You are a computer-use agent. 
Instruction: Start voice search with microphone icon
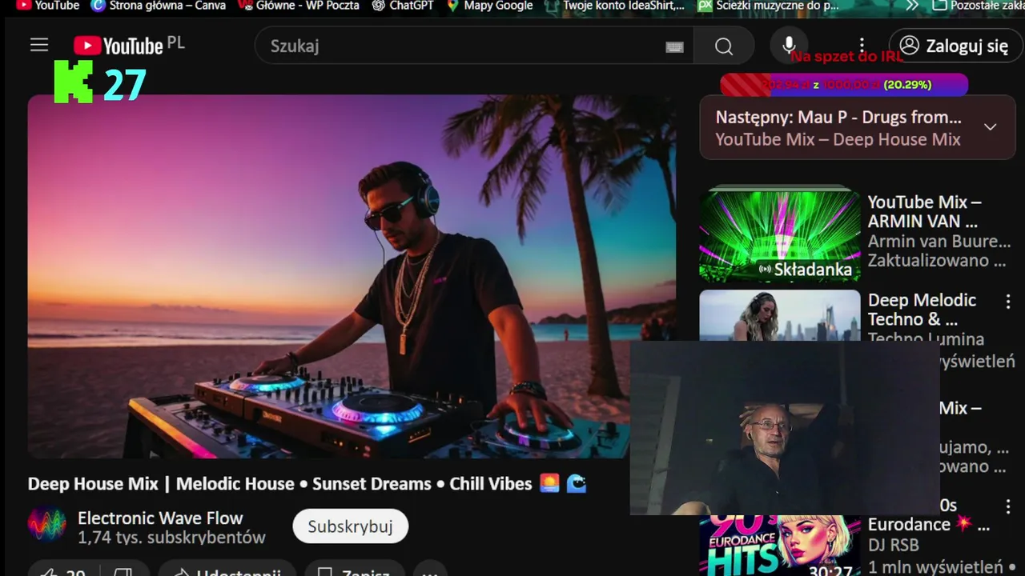[x=789, y=46]
